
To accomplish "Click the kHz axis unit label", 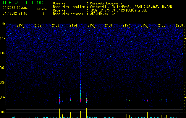I will point(3,24).
